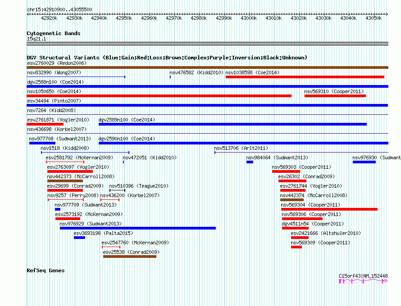Click the esv2581792 (McKernan2009) label
The width and height of the screenshot is (401, 306).
79,157
